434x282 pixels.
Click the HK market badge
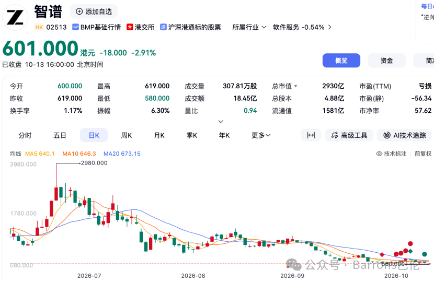(39, 27)
